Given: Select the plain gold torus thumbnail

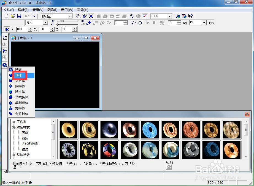Looking at the screenshot, I should point(69,130).
